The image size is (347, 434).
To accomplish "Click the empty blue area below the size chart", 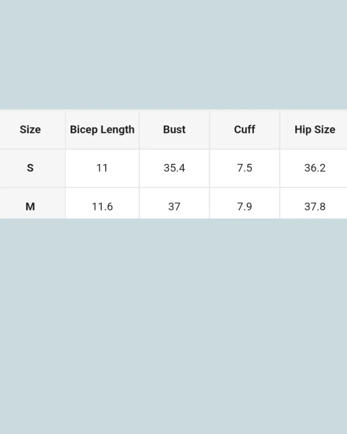I will click(173, 325).
